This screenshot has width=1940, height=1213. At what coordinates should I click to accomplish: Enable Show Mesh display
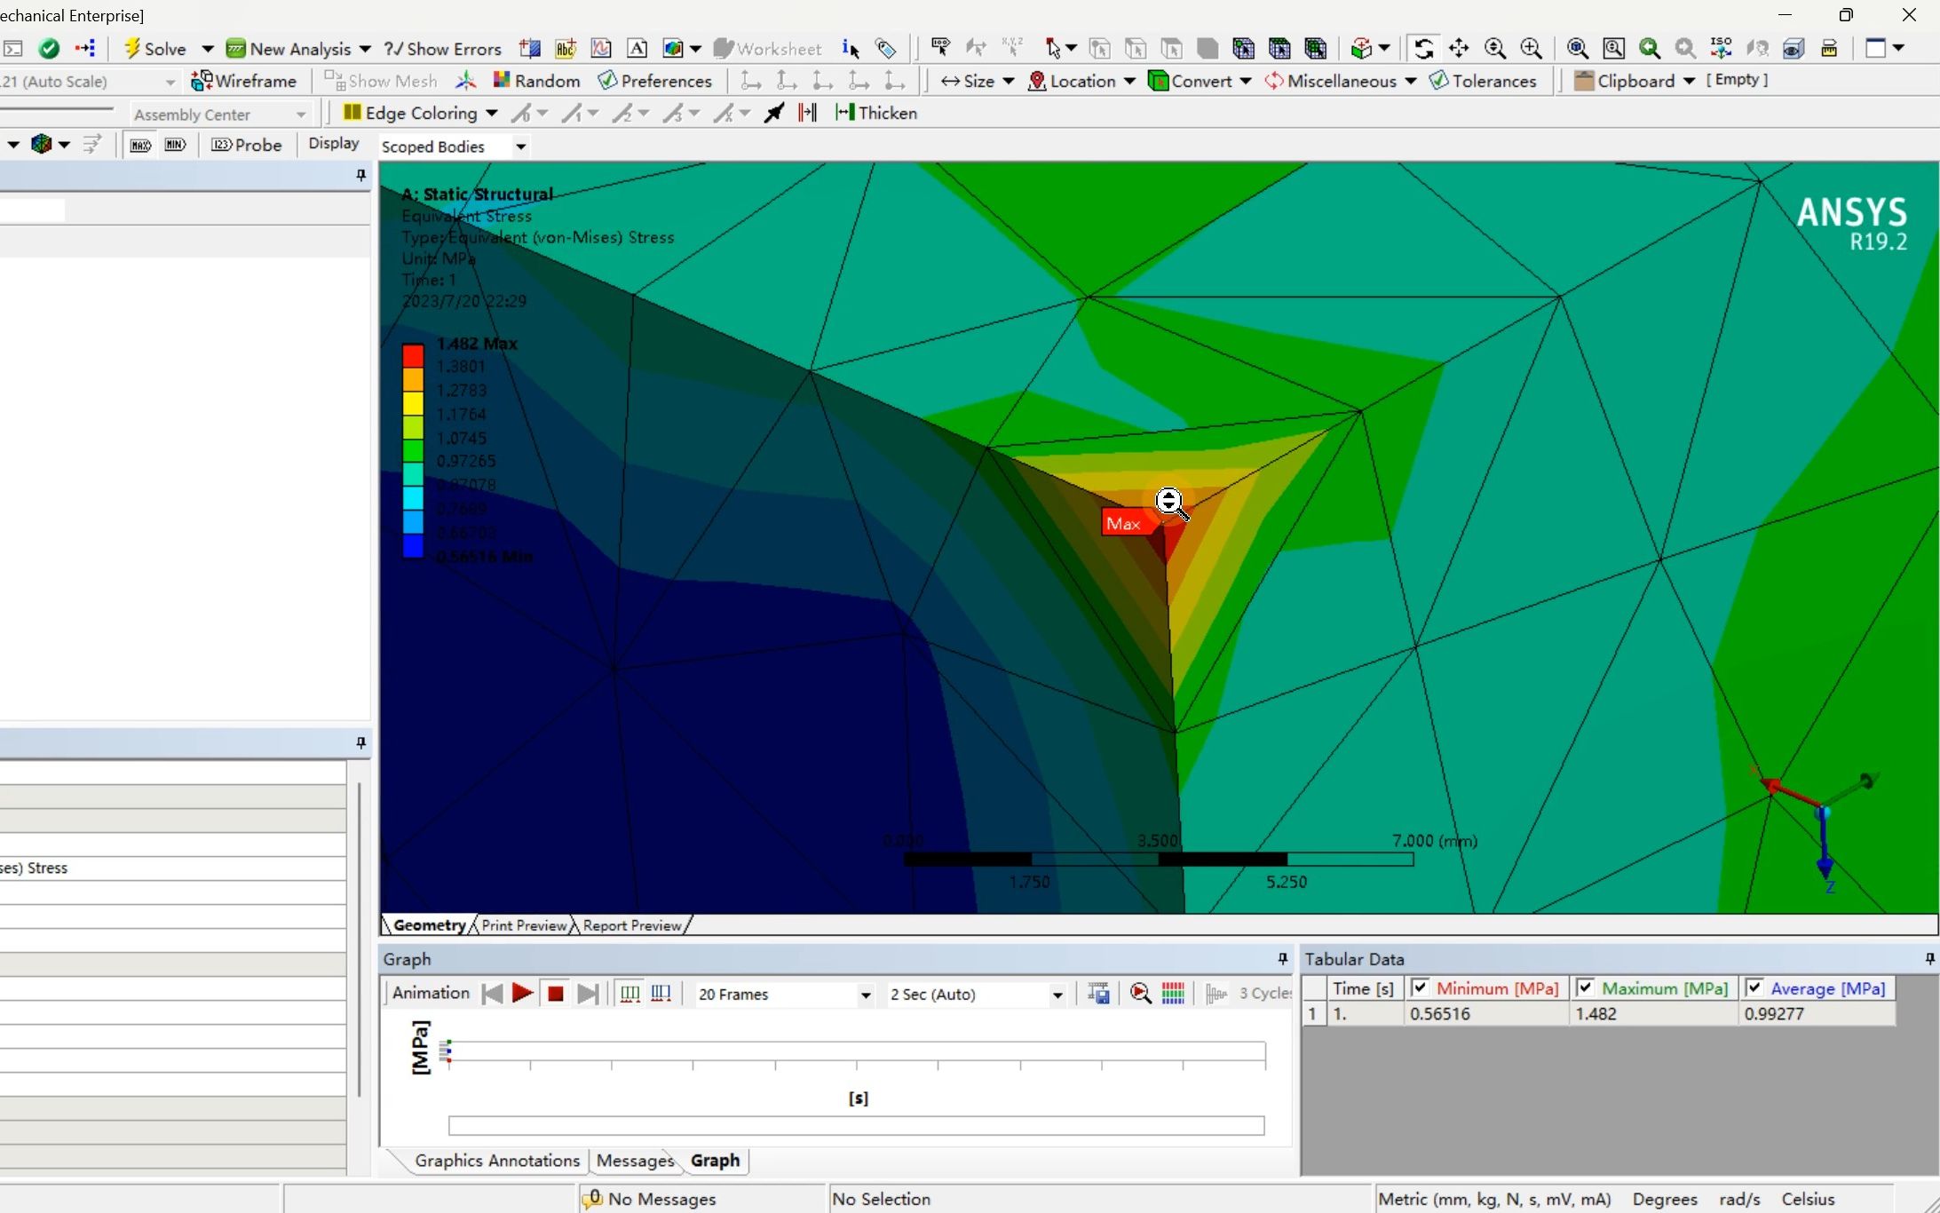pos(380,81)
